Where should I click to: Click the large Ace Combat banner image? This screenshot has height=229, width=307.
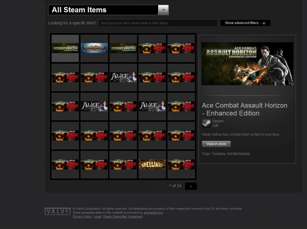pos(247,64)
